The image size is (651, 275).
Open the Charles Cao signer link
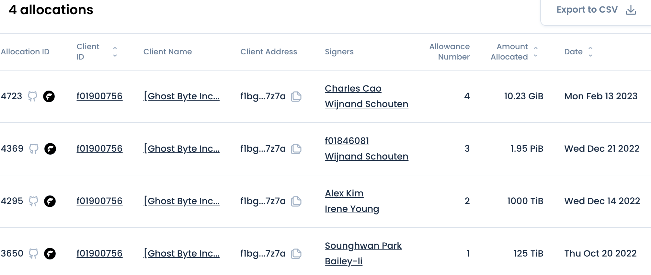[x=353, y=88]
